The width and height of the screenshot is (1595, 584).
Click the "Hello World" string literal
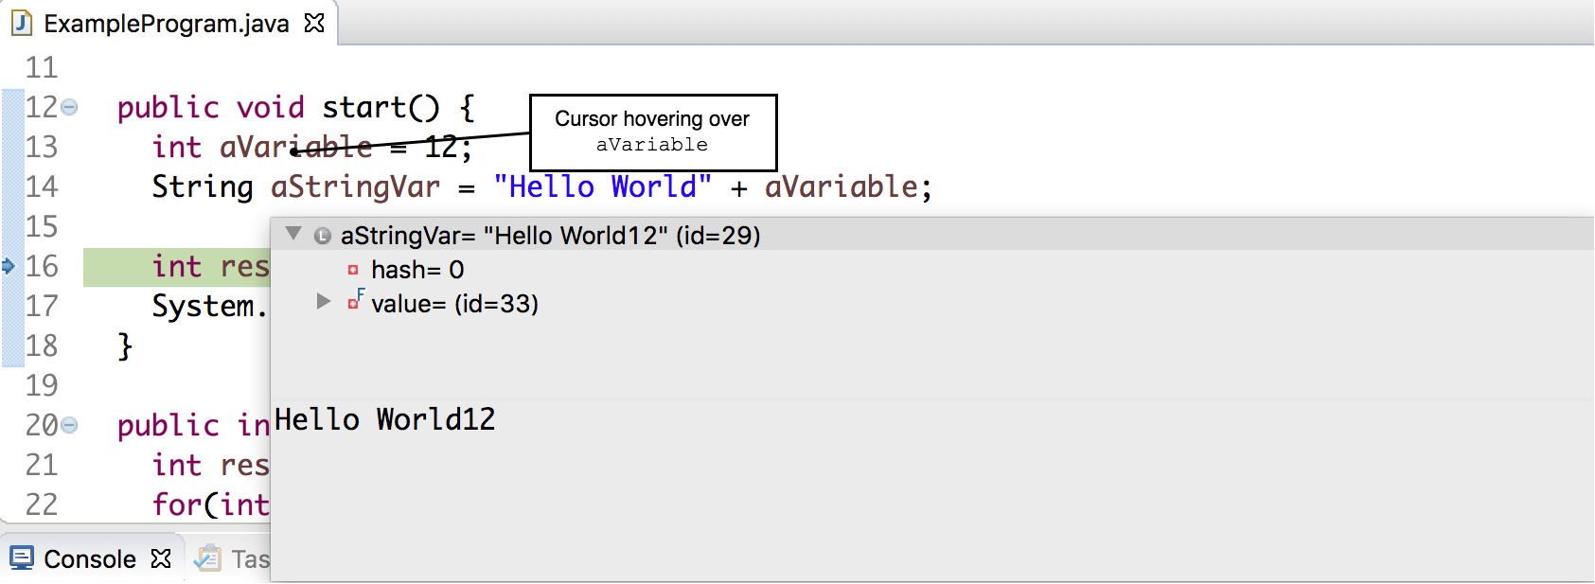602,187
